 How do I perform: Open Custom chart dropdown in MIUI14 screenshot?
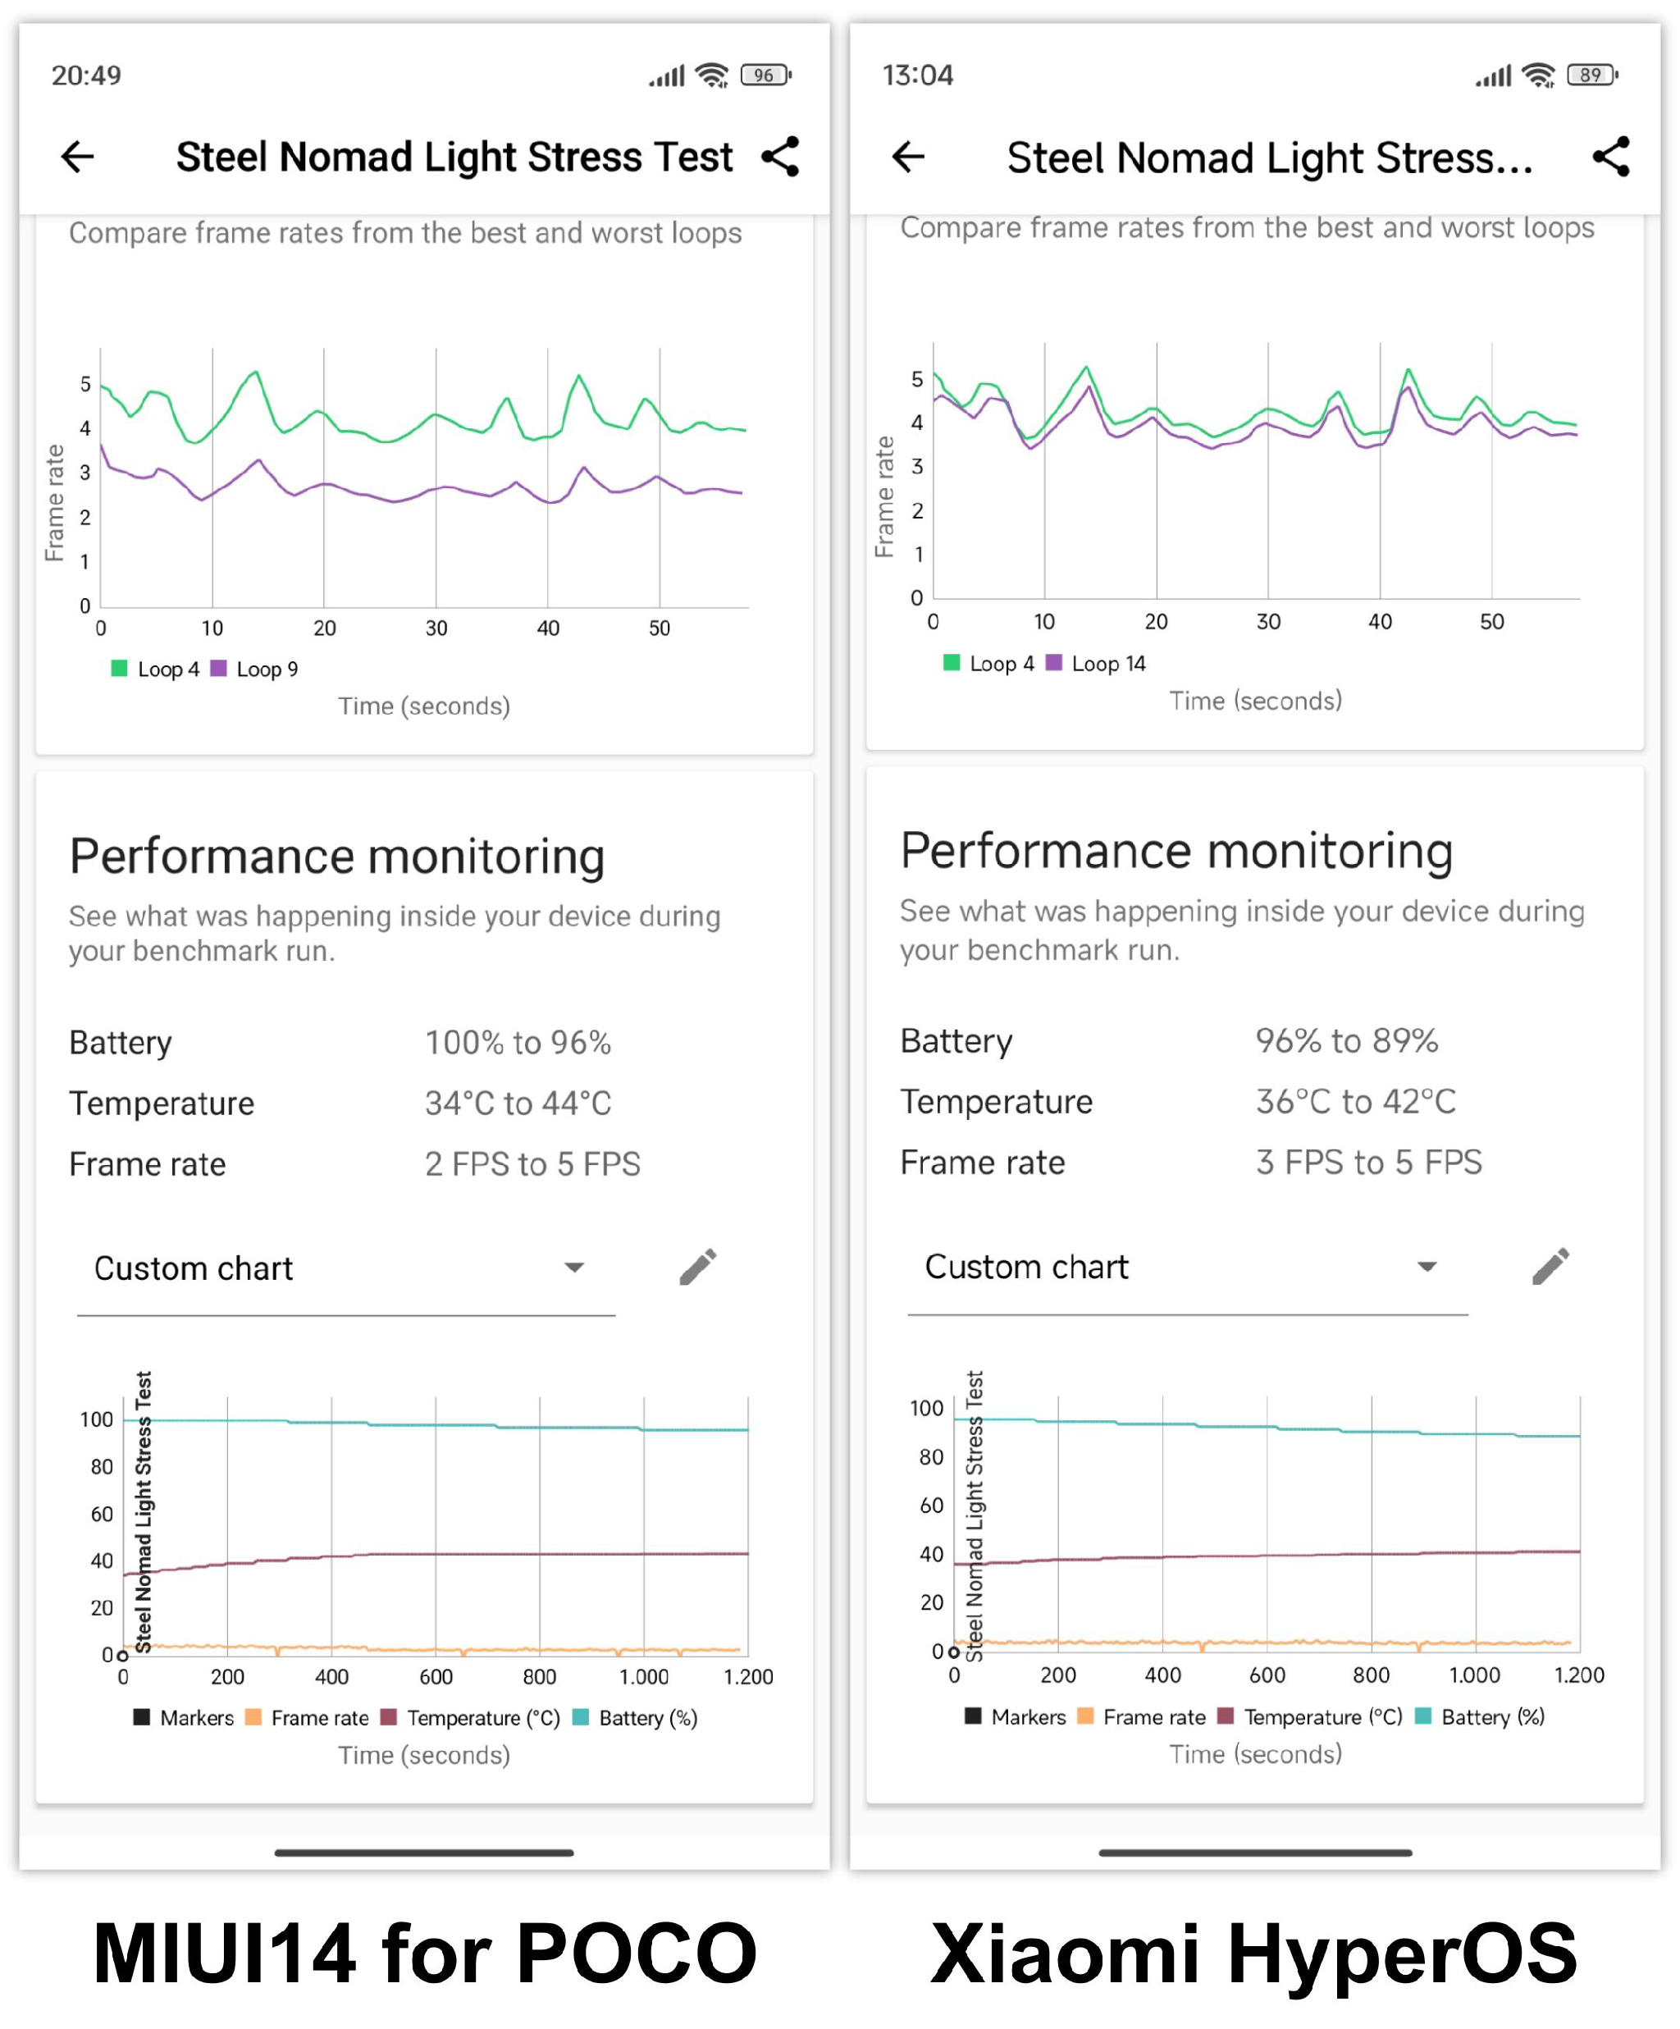[346, 1268]
